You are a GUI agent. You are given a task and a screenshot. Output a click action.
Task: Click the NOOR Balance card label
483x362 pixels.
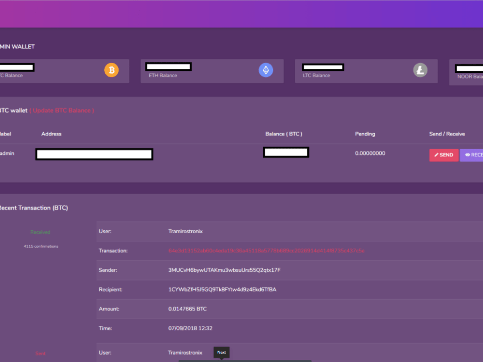(470, 77)
